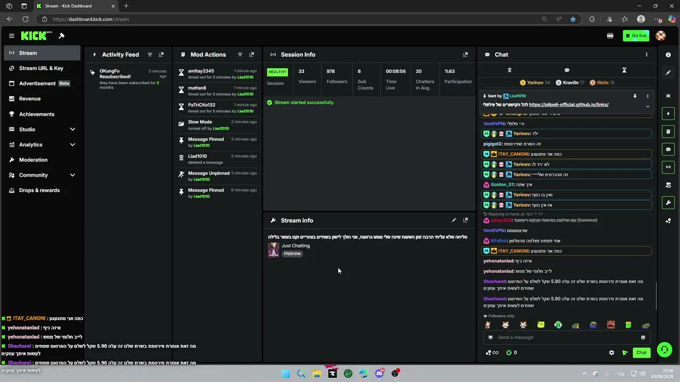Viewport: 680px width, 382px height.
Task: Open the emoji picker in the message box
Action: pyautogui.click(x=643, y=337)
